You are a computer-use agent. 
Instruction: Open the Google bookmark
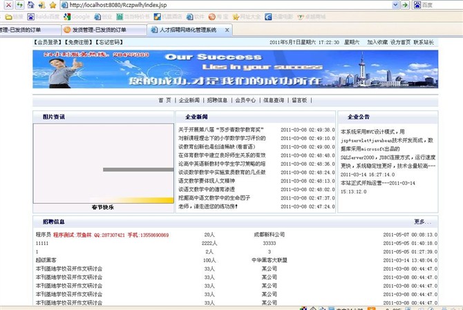click(77, 17)
